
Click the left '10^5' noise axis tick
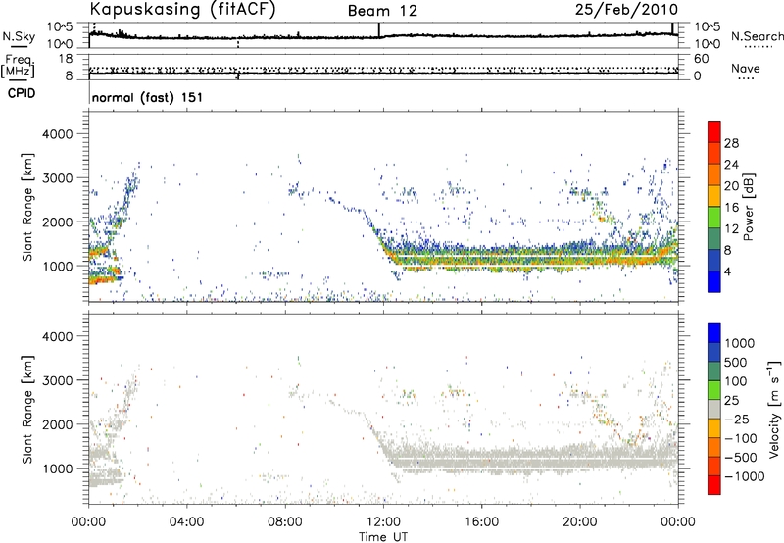[60, 26]
